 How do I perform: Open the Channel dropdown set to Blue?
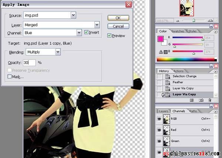pyautogui.click(x=52, y=32)
